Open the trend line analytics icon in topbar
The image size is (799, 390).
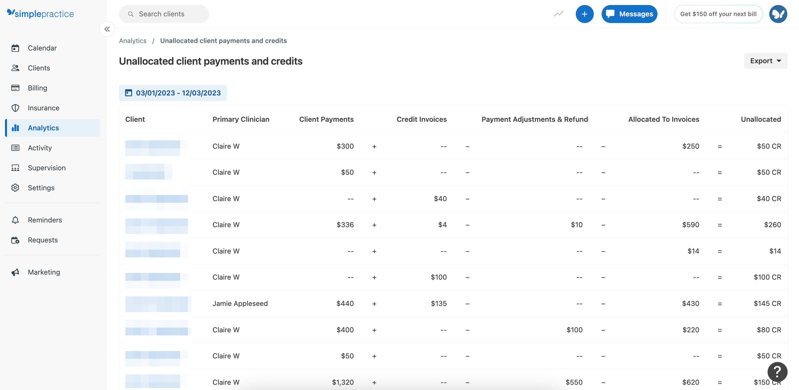coord(558,14)
